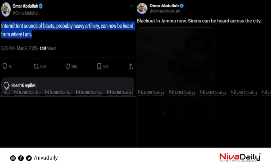Open the three-dot more options menu
The width and height of the screenshot is (271, 168).
point(132,6)
